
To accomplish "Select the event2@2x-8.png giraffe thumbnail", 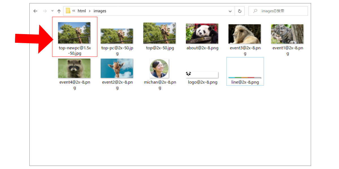I will point(117,68).
